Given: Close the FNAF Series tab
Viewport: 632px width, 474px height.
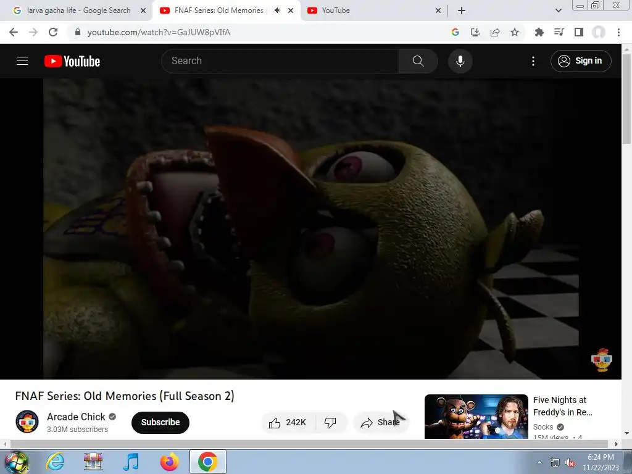Looking at the screenshot, I should point(291,10).
